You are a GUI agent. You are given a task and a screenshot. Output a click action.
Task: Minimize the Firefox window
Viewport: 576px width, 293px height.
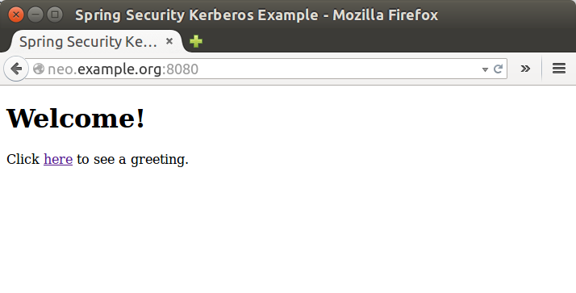point(35,15)
